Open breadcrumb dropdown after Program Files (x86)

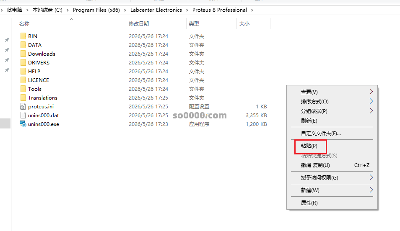coord(125,10)
